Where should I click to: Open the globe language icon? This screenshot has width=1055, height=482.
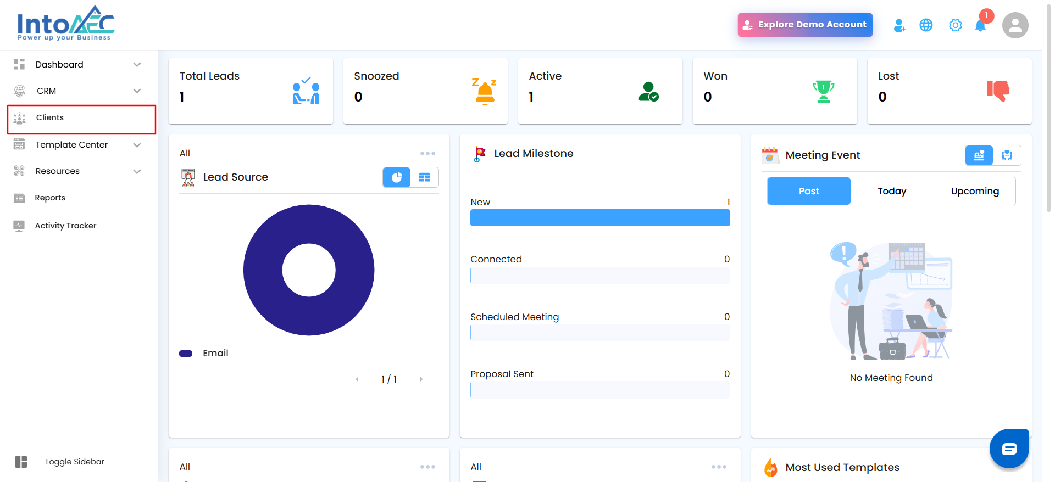pos(926,25)
